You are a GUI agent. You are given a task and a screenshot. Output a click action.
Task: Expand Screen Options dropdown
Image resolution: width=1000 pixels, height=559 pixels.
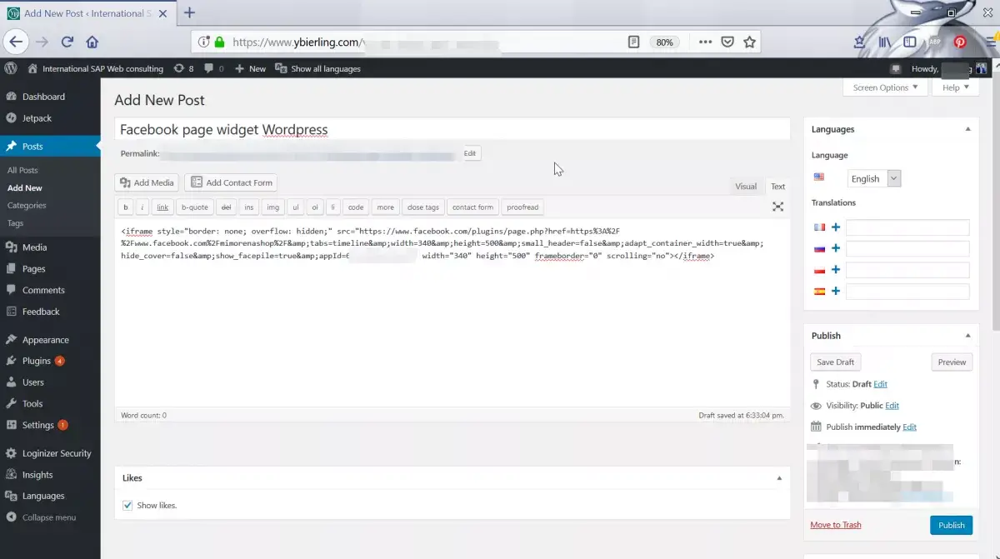885,87
